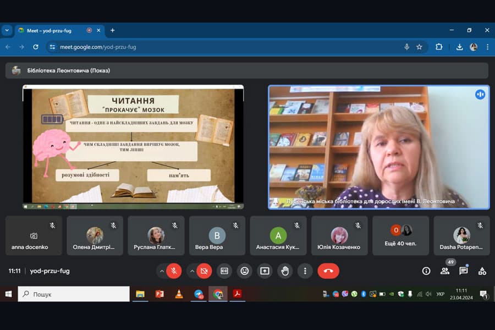Toggle closed captions button
Screen dimensions: 495x330
[x=224, y=271]
